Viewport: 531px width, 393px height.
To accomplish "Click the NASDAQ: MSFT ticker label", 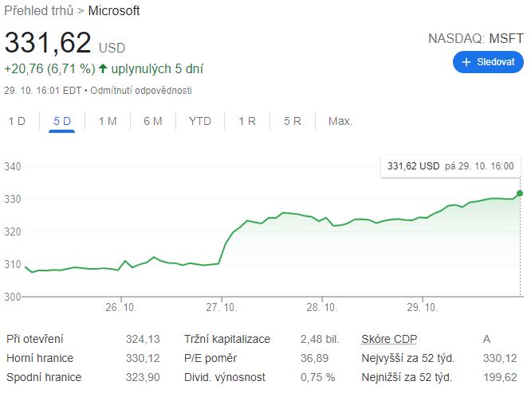I will [x=476, y=38].
